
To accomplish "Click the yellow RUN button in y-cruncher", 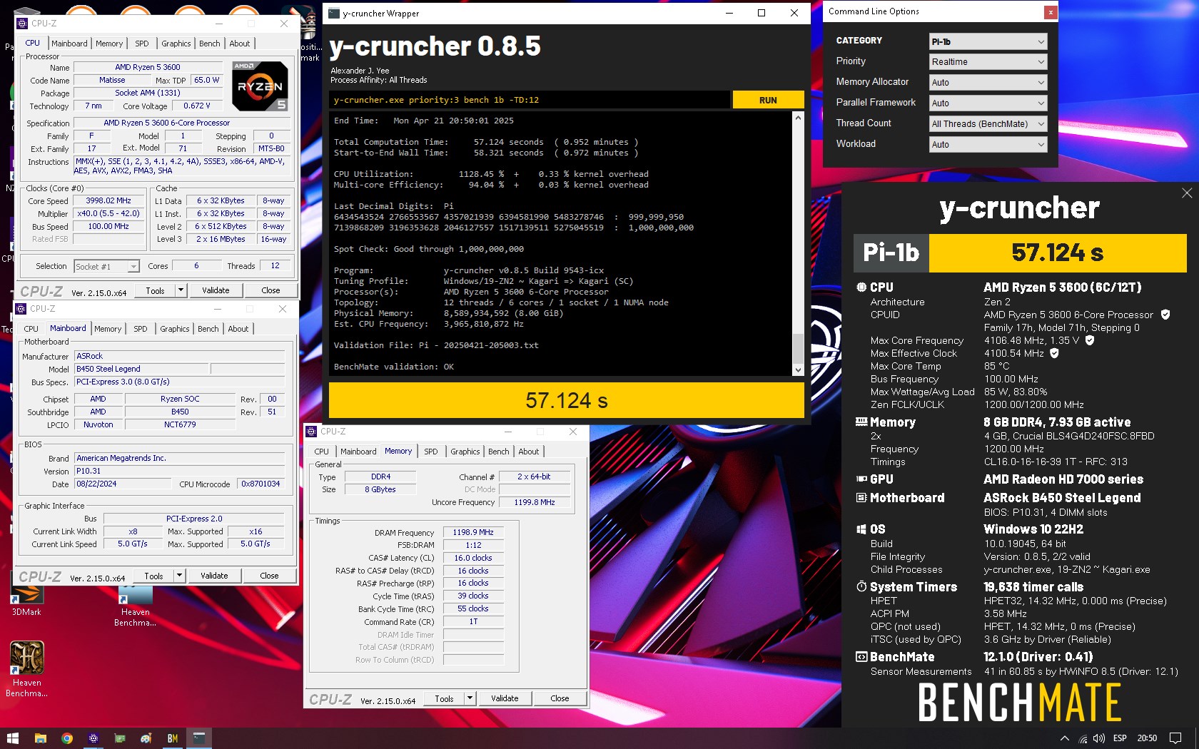I will point(768,100).
